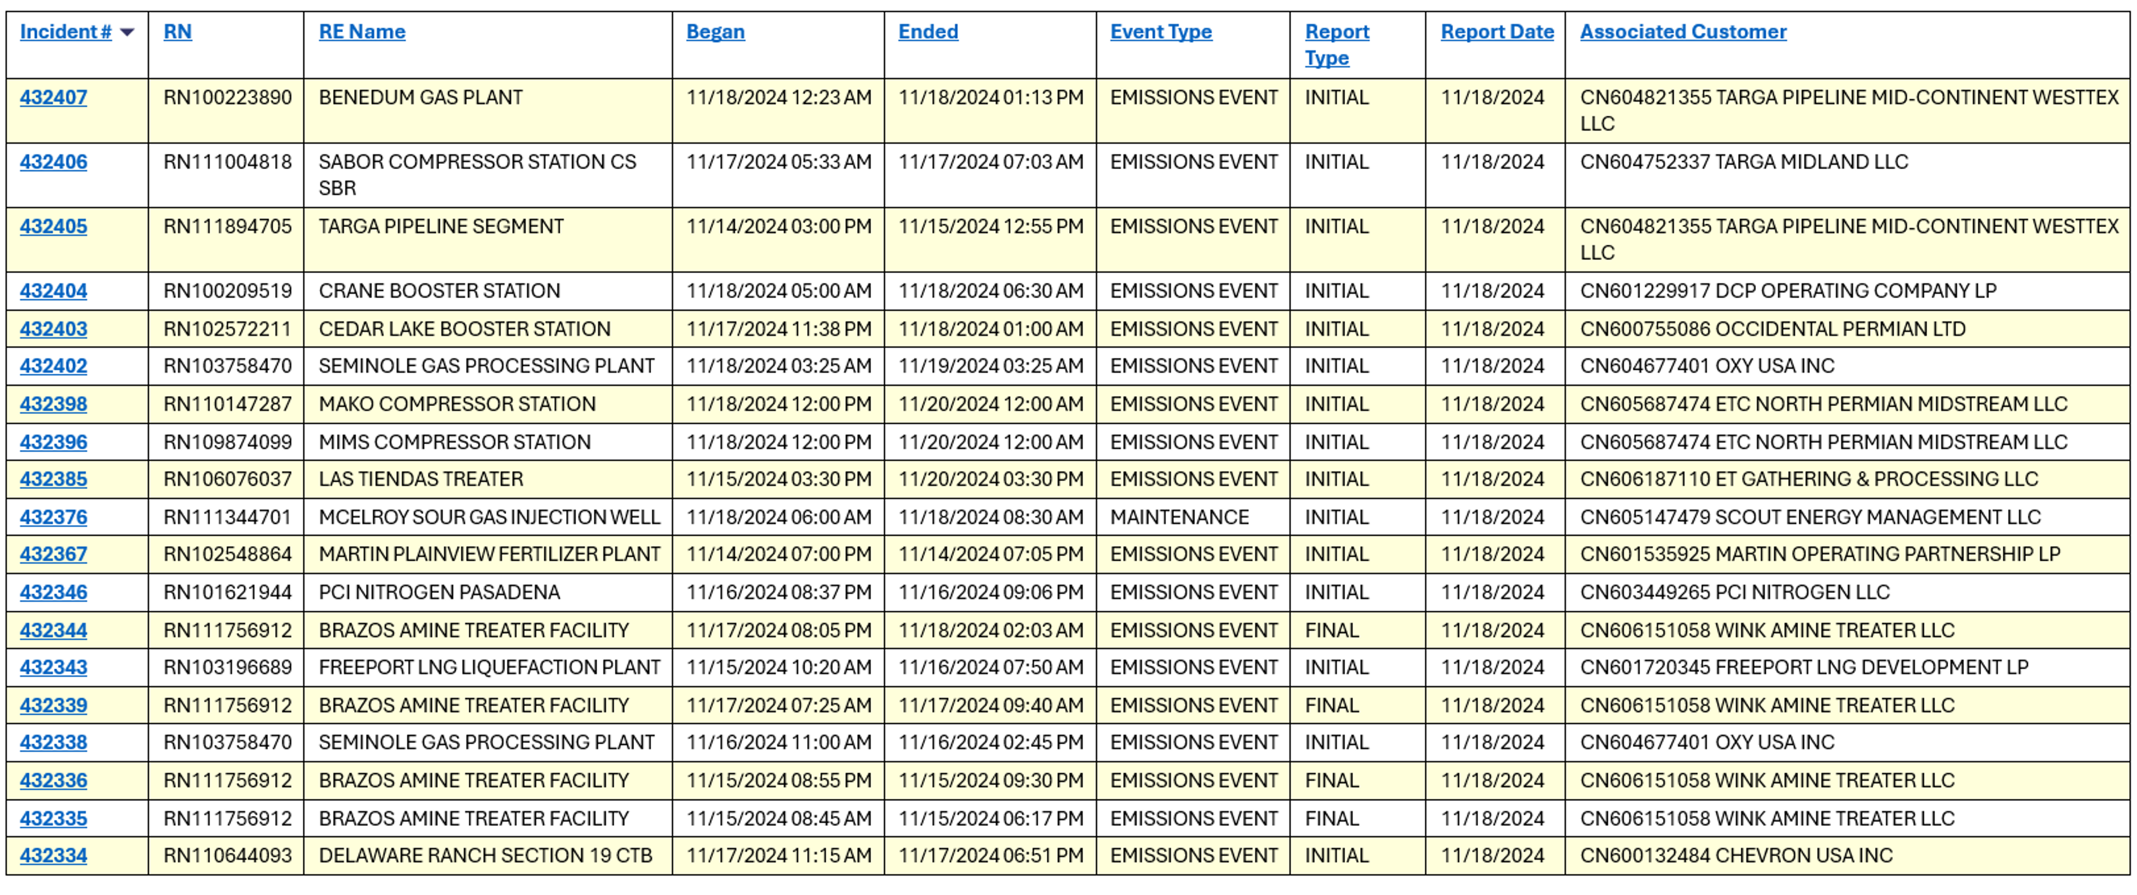Open incident 432404 link
This screenshot has width=2137, height=895.
[53, 291]
